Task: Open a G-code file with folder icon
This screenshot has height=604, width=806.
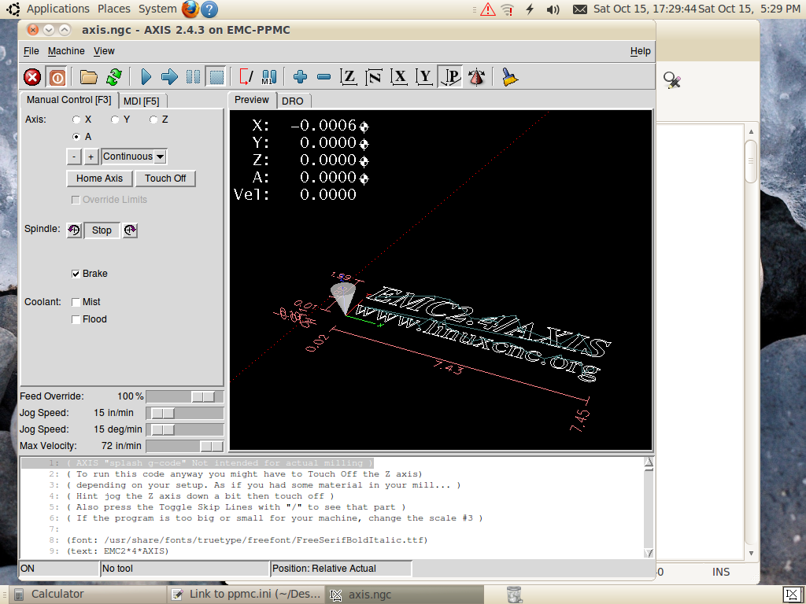Action: (x=88, y=78)
